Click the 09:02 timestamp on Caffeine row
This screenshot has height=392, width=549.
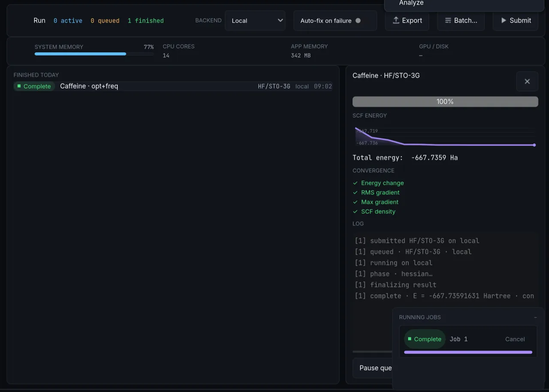(x=323, y=86)
